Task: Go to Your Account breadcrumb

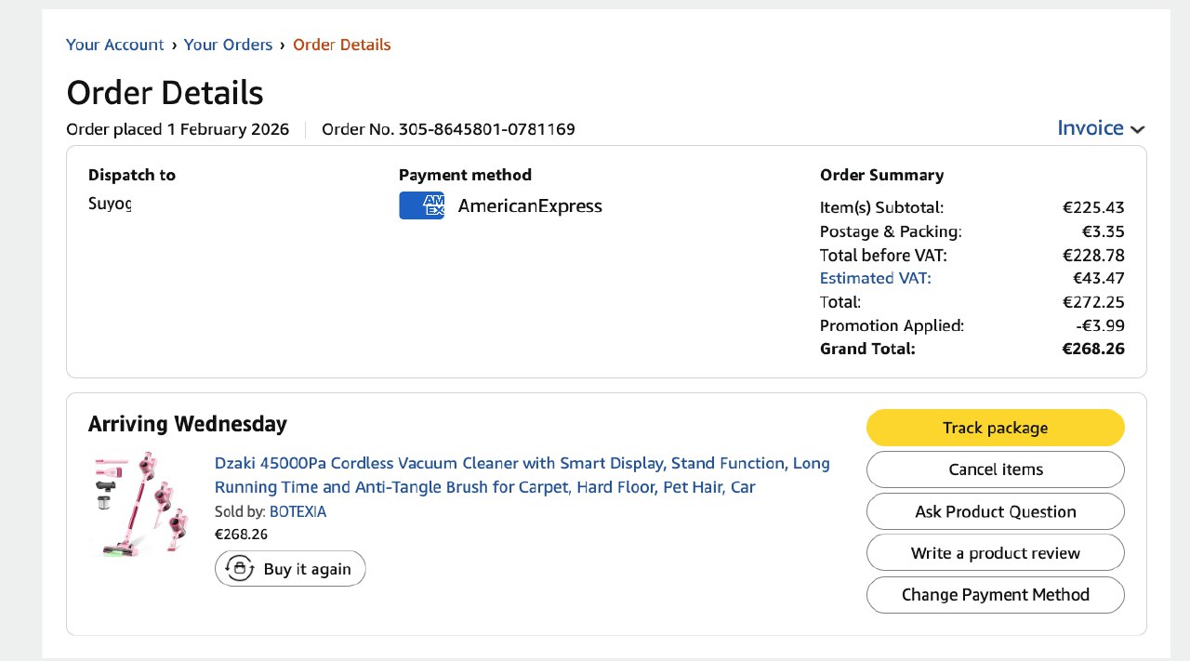Action: tap(114, 45)
